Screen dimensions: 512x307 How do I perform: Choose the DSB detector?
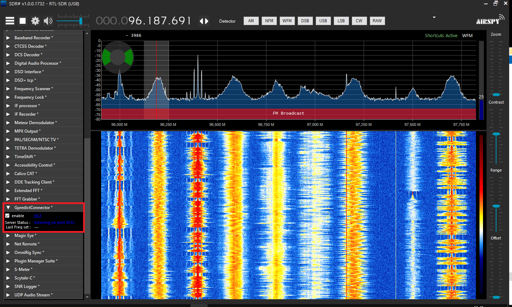pos(305,21)
